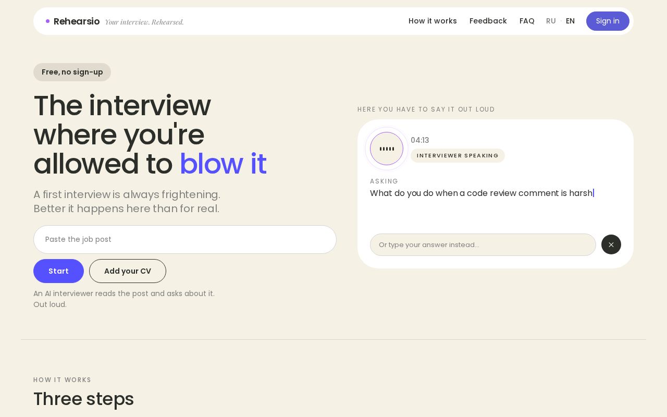
Task: Click the HOW IT WORKS section label
Action: tap(63, 380)
